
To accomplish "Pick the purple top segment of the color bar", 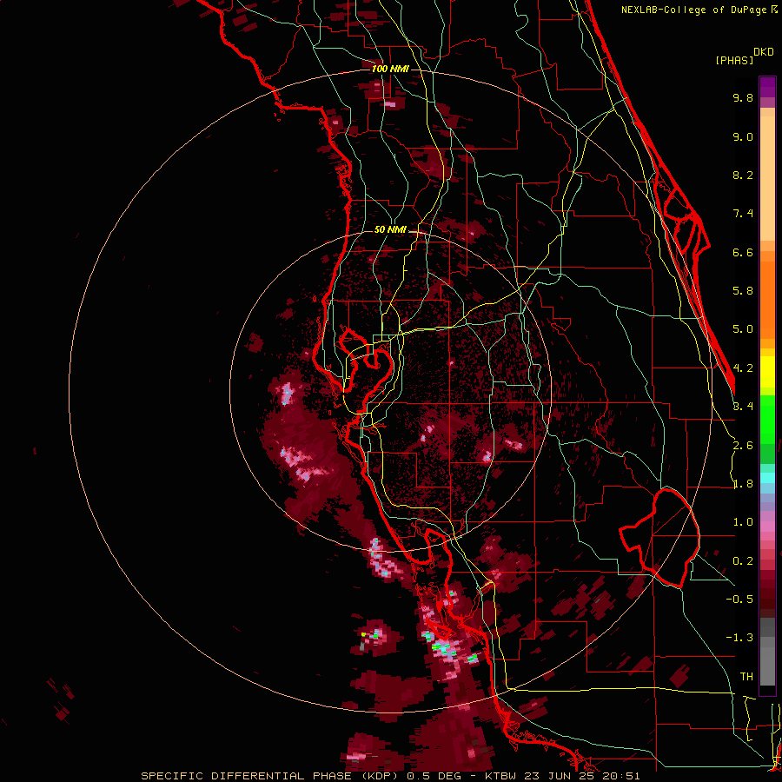I will tap(767, 88).
